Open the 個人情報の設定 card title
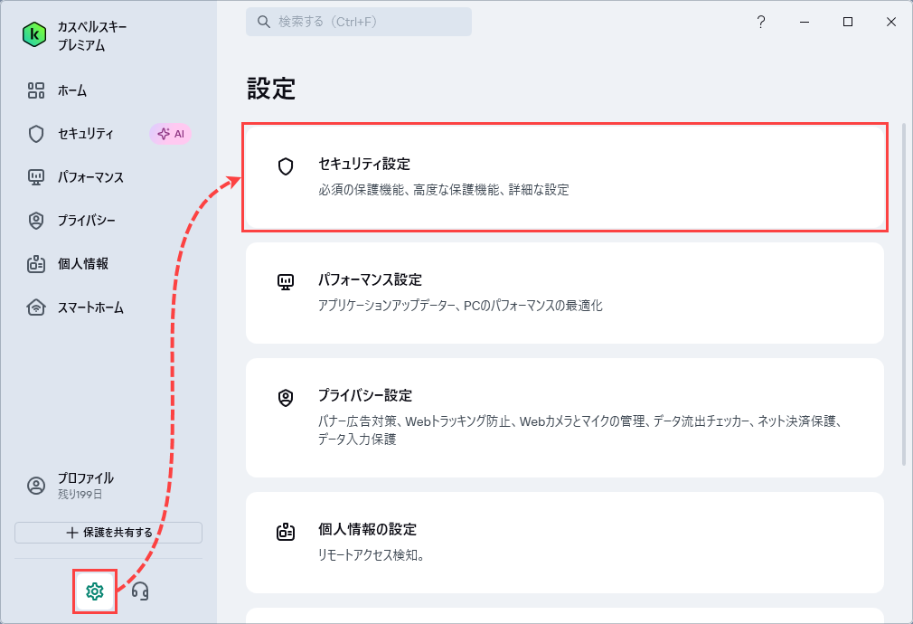Screen dimensions: 913x624 (367, 529)
